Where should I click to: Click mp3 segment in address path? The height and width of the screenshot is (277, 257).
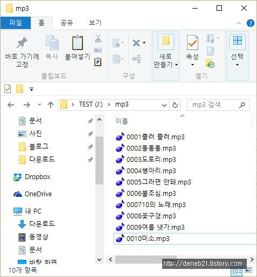pyautogui.click(x=122, y=104)
